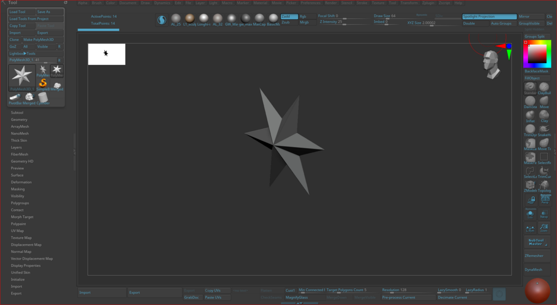
Task: Click the white star reference thumbnail
Action: (106, 54)
